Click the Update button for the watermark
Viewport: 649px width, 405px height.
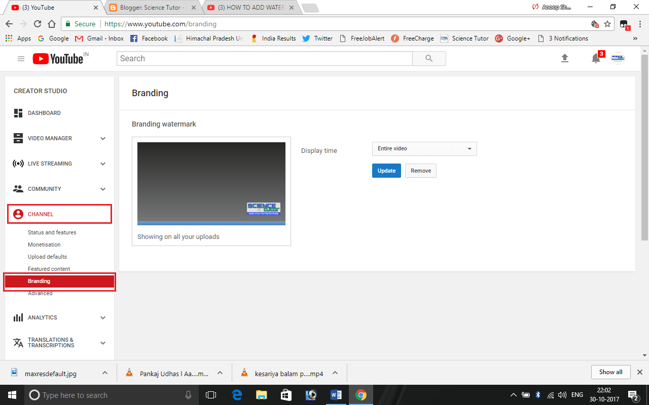[386, 171]
